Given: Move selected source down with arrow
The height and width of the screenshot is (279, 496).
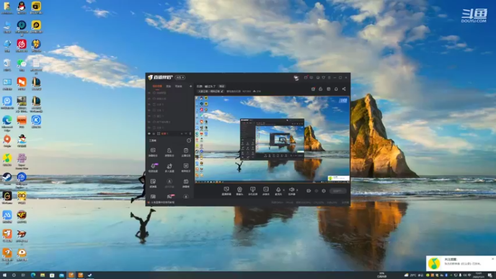Looking at the screenshot, I should (185, 133).
